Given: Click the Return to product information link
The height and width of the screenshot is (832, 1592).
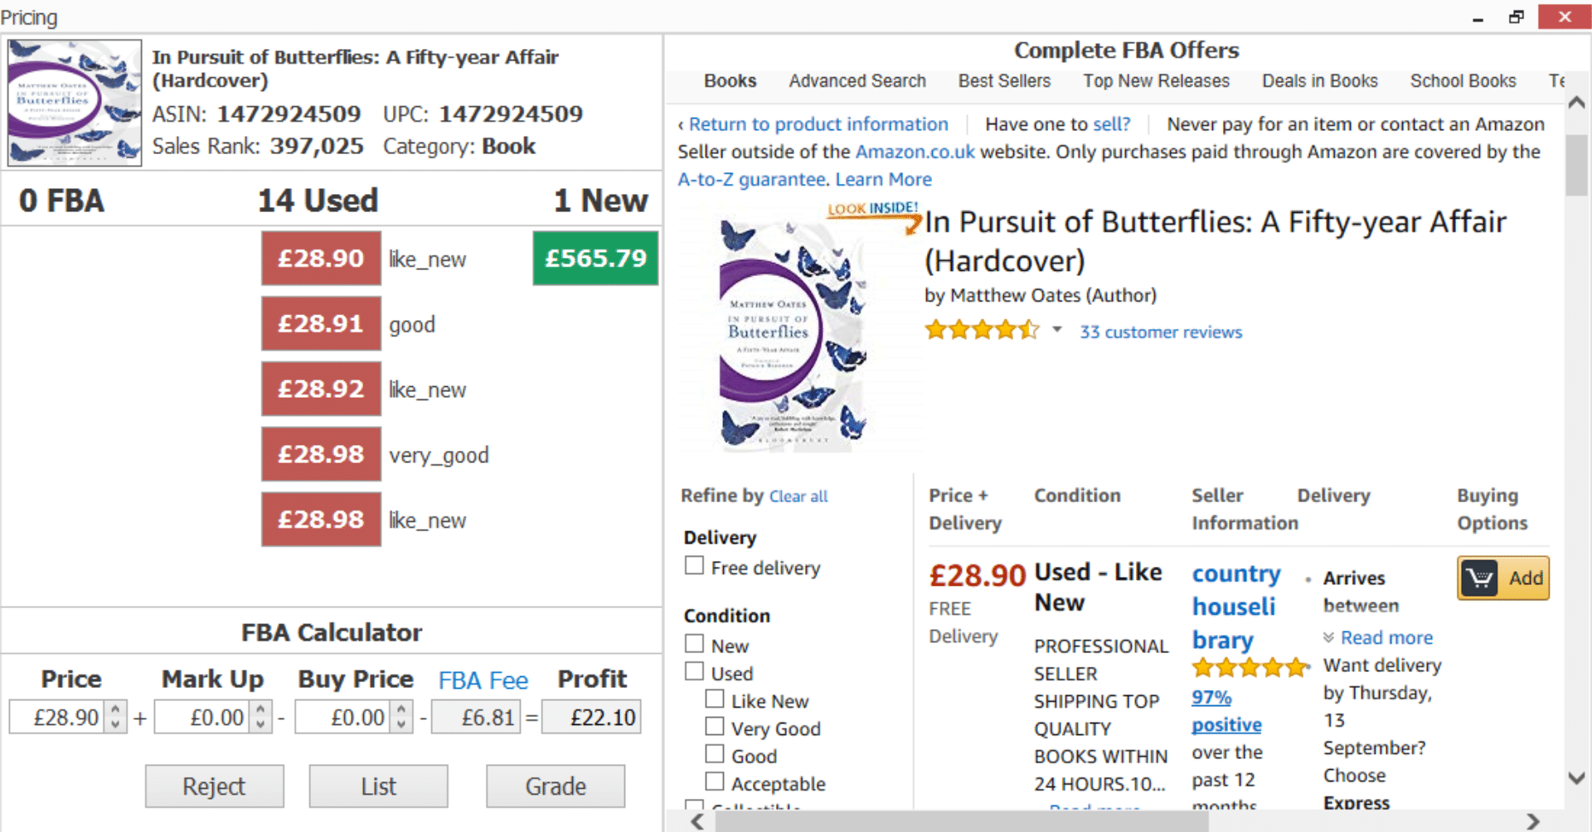Looking at the screenshot, I should pyautogui.click(x=818, y=124).
